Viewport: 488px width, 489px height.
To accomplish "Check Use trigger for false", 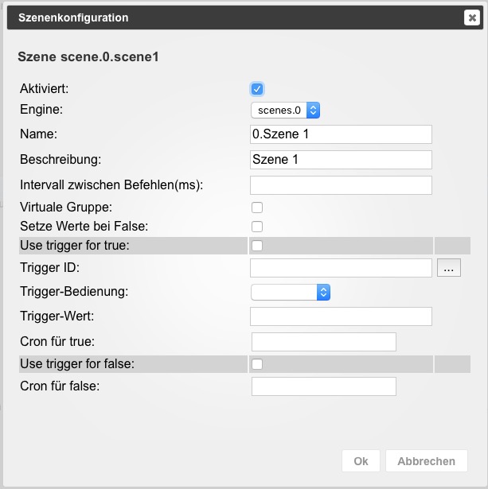I will pos(257,364).
